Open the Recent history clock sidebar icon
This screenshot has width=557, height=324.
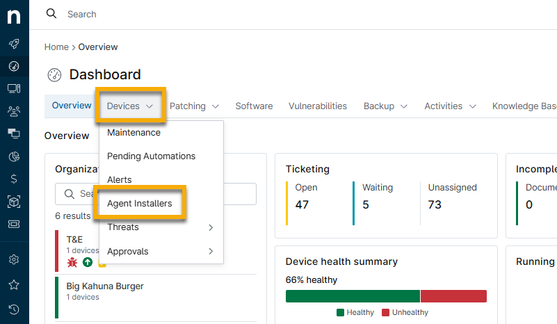(14, 309)
